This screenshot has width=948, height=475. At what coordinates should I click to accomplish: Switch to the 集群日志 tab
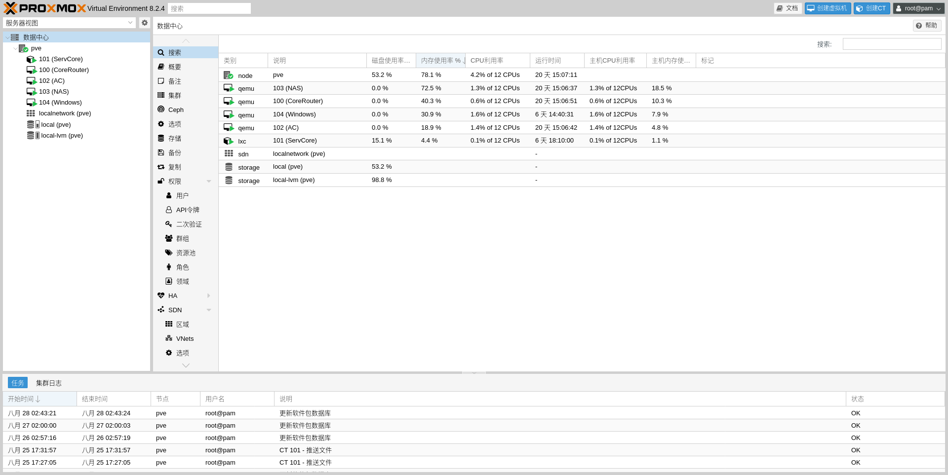click(x=48, y=383)
